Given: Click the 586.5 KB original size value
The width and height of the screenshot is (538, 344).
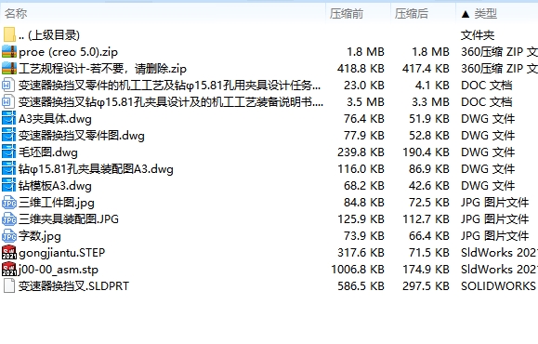Looking at the screenshot, I should point(361,286).
